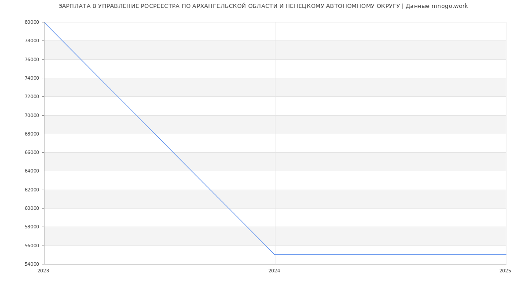Click the 74000 y-axis label
Viewport: 528px width, 286px height.
32,78
